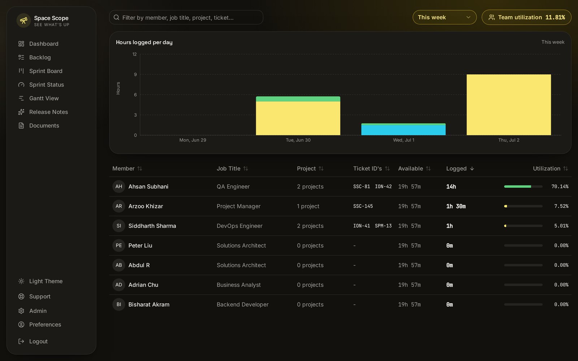Click Ahsan Subhani's 70.14% utilization bar
Image resolution: width=578 pixels, height=361 pixels.
click(523, 187)
